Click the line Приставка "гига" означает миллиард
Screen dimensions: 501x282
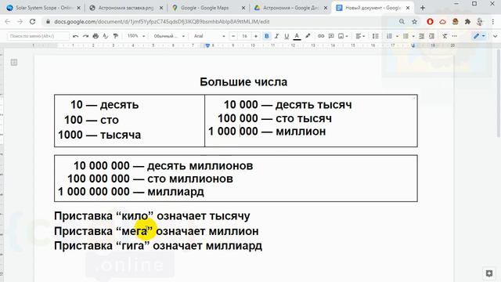(158, 246)
